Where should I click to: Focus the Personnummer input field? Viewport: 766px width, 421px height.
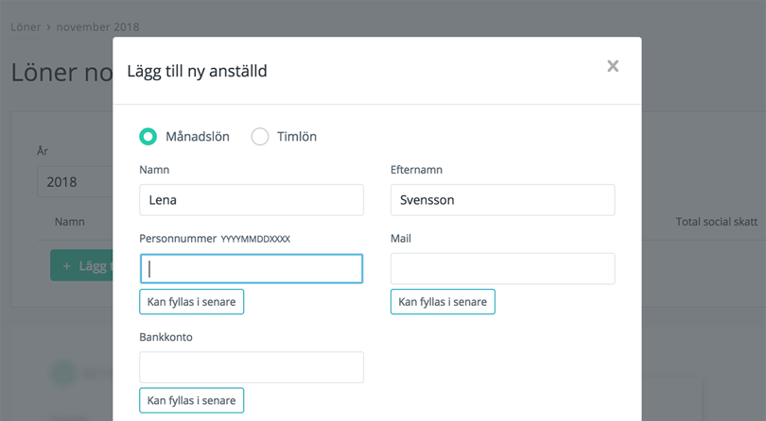tap(252, 269)
